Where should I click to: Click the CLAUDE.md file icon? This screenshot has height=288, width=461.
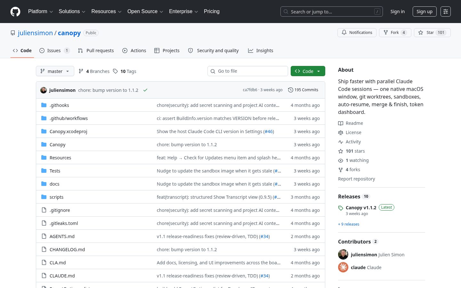pos(44,276)
